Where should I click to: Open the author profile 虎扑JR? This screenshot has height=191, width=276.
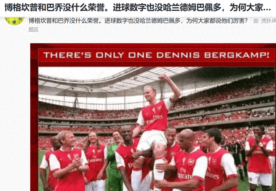tap(268, 21)
